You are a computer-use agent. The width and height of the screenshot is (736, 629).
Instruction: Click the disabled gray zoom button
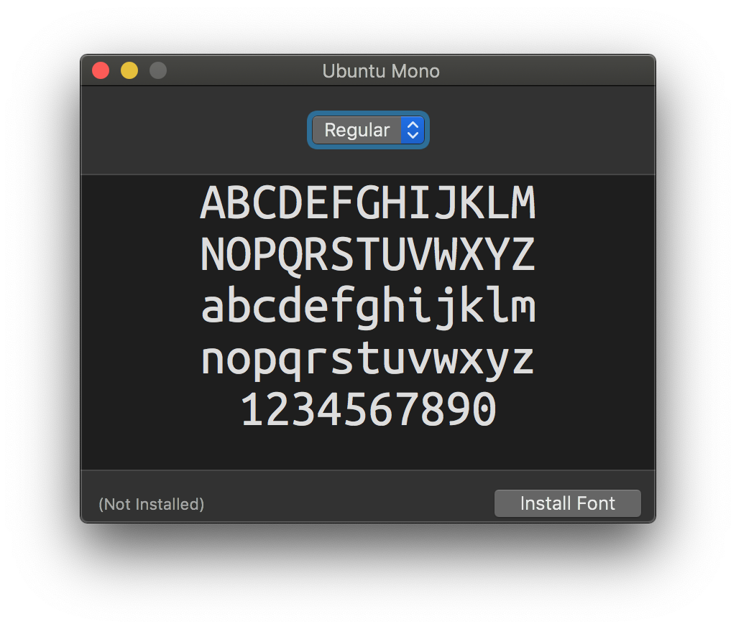click(x=157, y=70)
